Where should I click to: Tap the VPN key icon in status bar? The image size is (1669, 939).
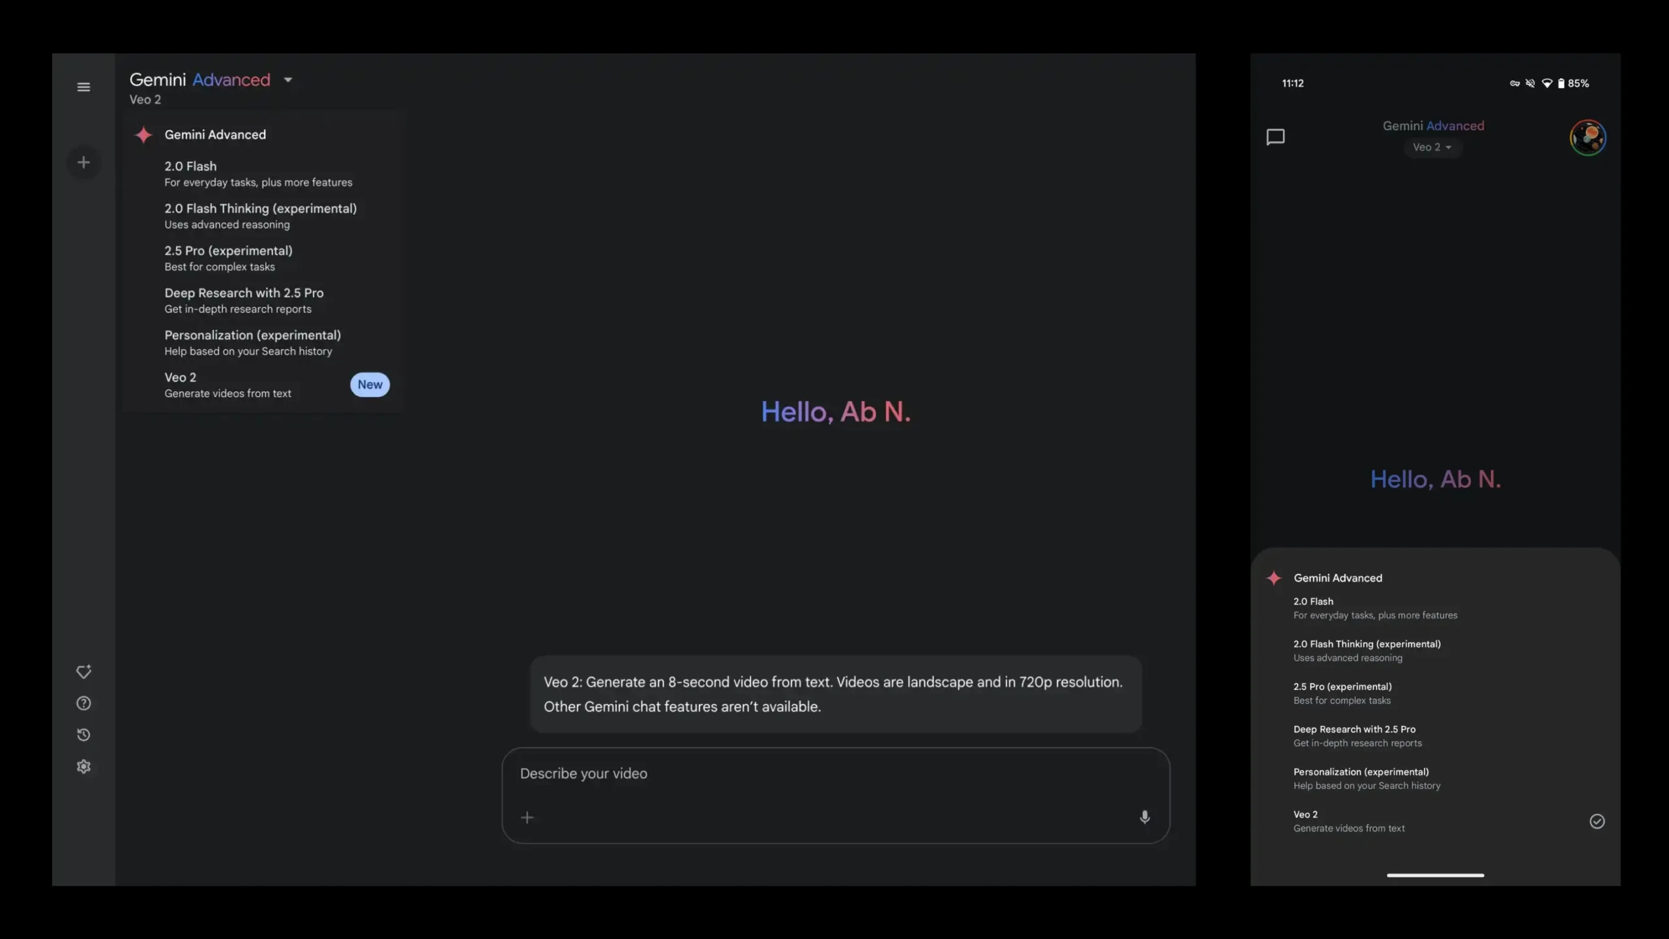coord(1514,83)
